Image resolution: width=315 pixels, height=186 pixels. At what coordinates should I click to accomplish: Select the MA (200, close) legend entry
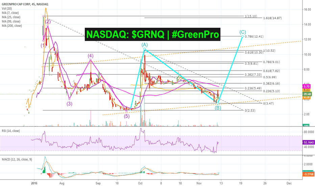pyautogui.click(x=12, y=26)
